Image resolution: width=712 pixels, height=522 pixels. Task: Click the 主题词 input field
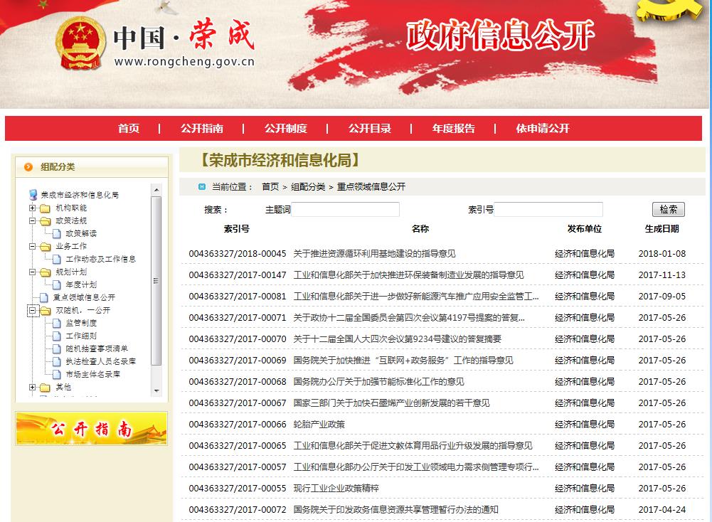click(346, 210)
